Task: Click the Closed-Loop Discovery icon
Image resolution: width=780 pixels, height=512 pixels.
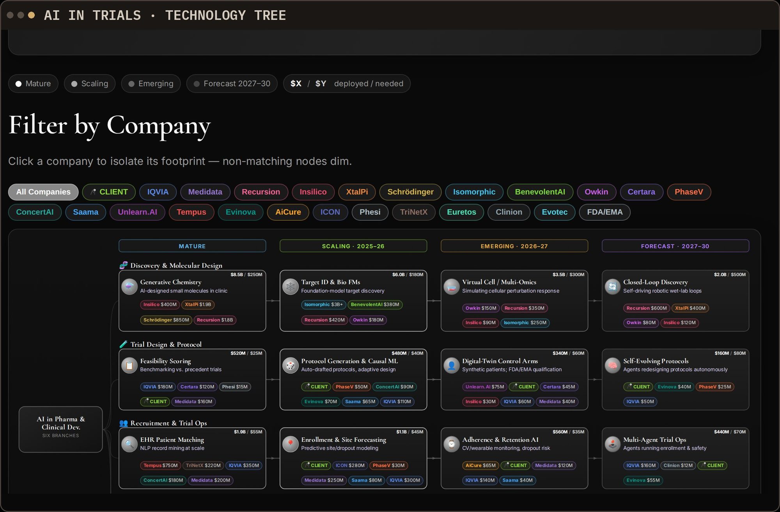Action: click(612, 287)
